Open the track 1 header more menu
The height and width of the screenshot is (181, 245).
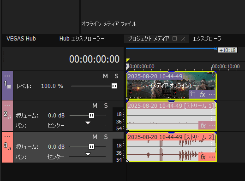[7, 76]
